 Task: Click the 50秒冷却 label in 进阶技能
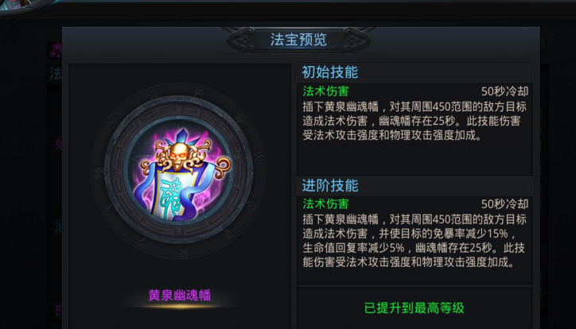(504, 203)
